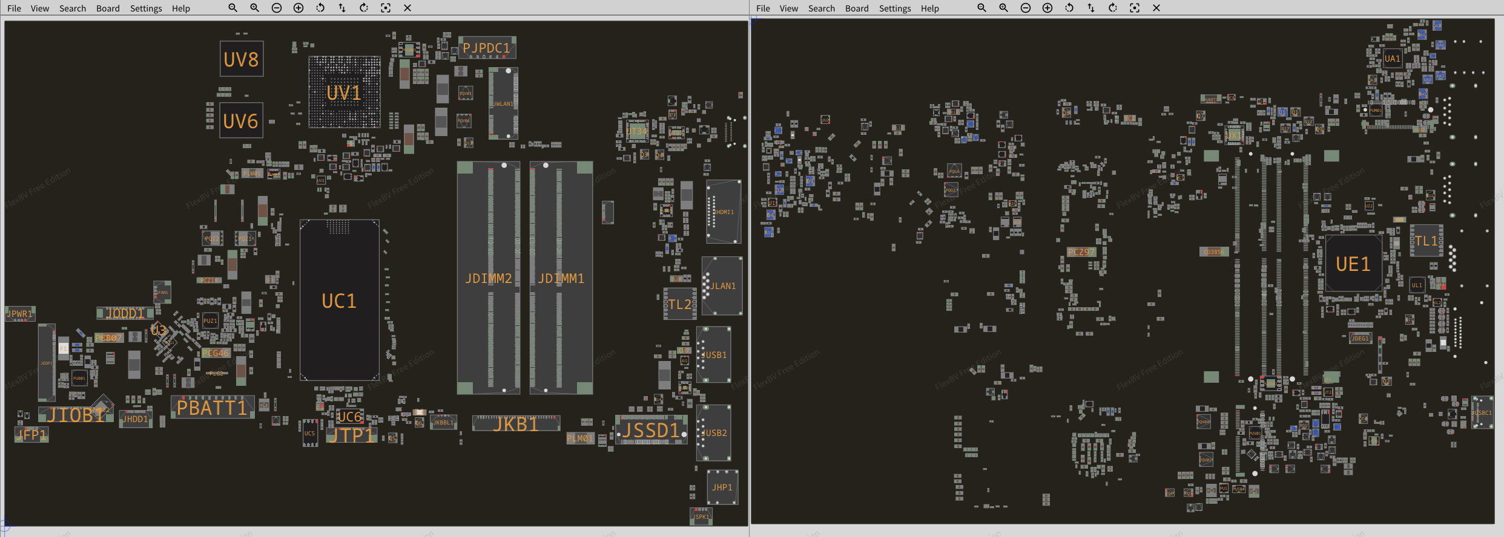Click the center-focus icon in right window
1504x537 pixels.
pos(1135,8)
